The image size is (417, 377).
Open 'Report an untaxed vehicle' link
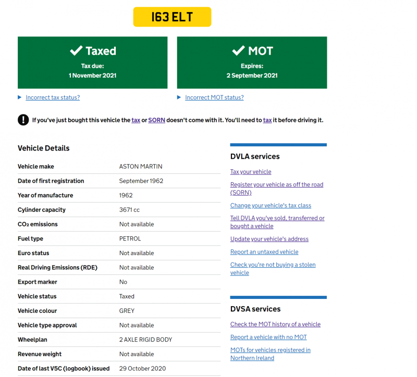click(x=264, y=252)
